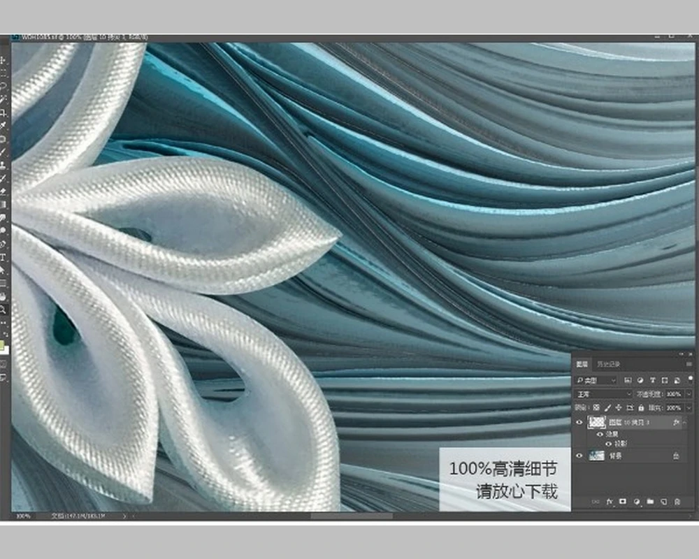Screen dimensions: 699x559
Task: Select the Dodge tool
Action: point(3,231)
